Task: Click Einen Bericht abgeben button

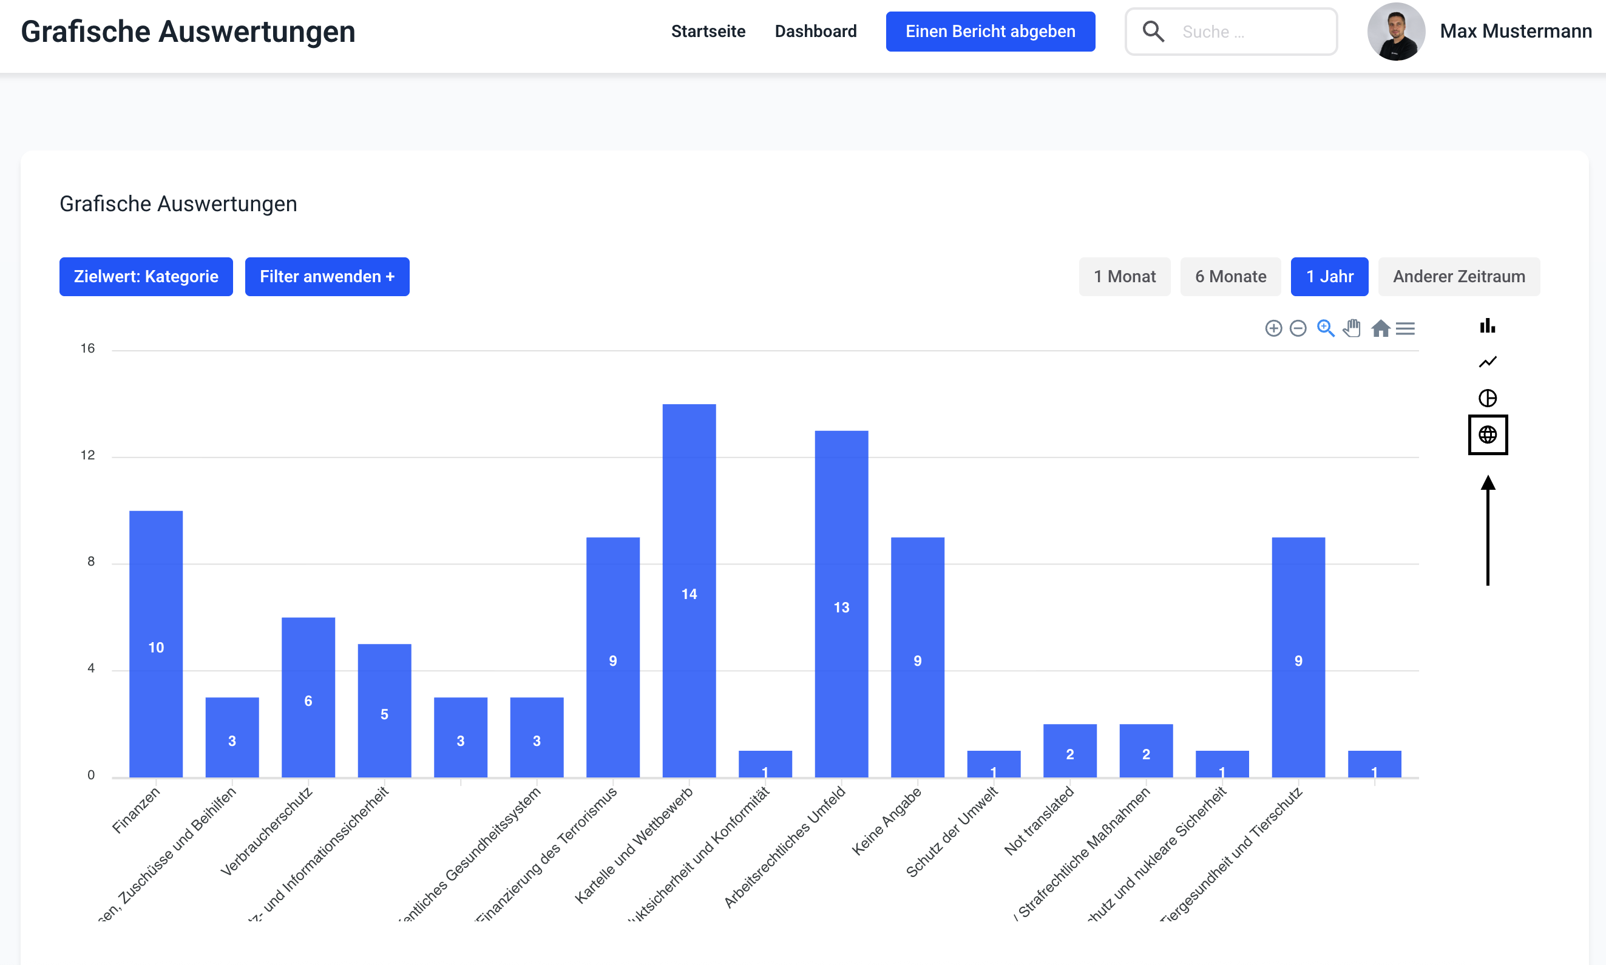Action: pos(989,31)
